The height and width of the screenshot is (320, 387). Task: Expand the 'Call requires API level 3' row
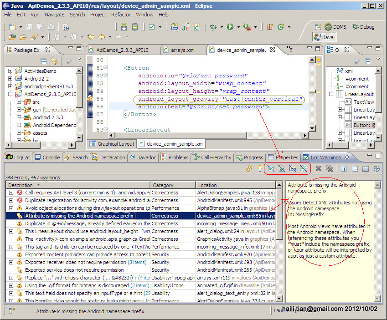11,193
